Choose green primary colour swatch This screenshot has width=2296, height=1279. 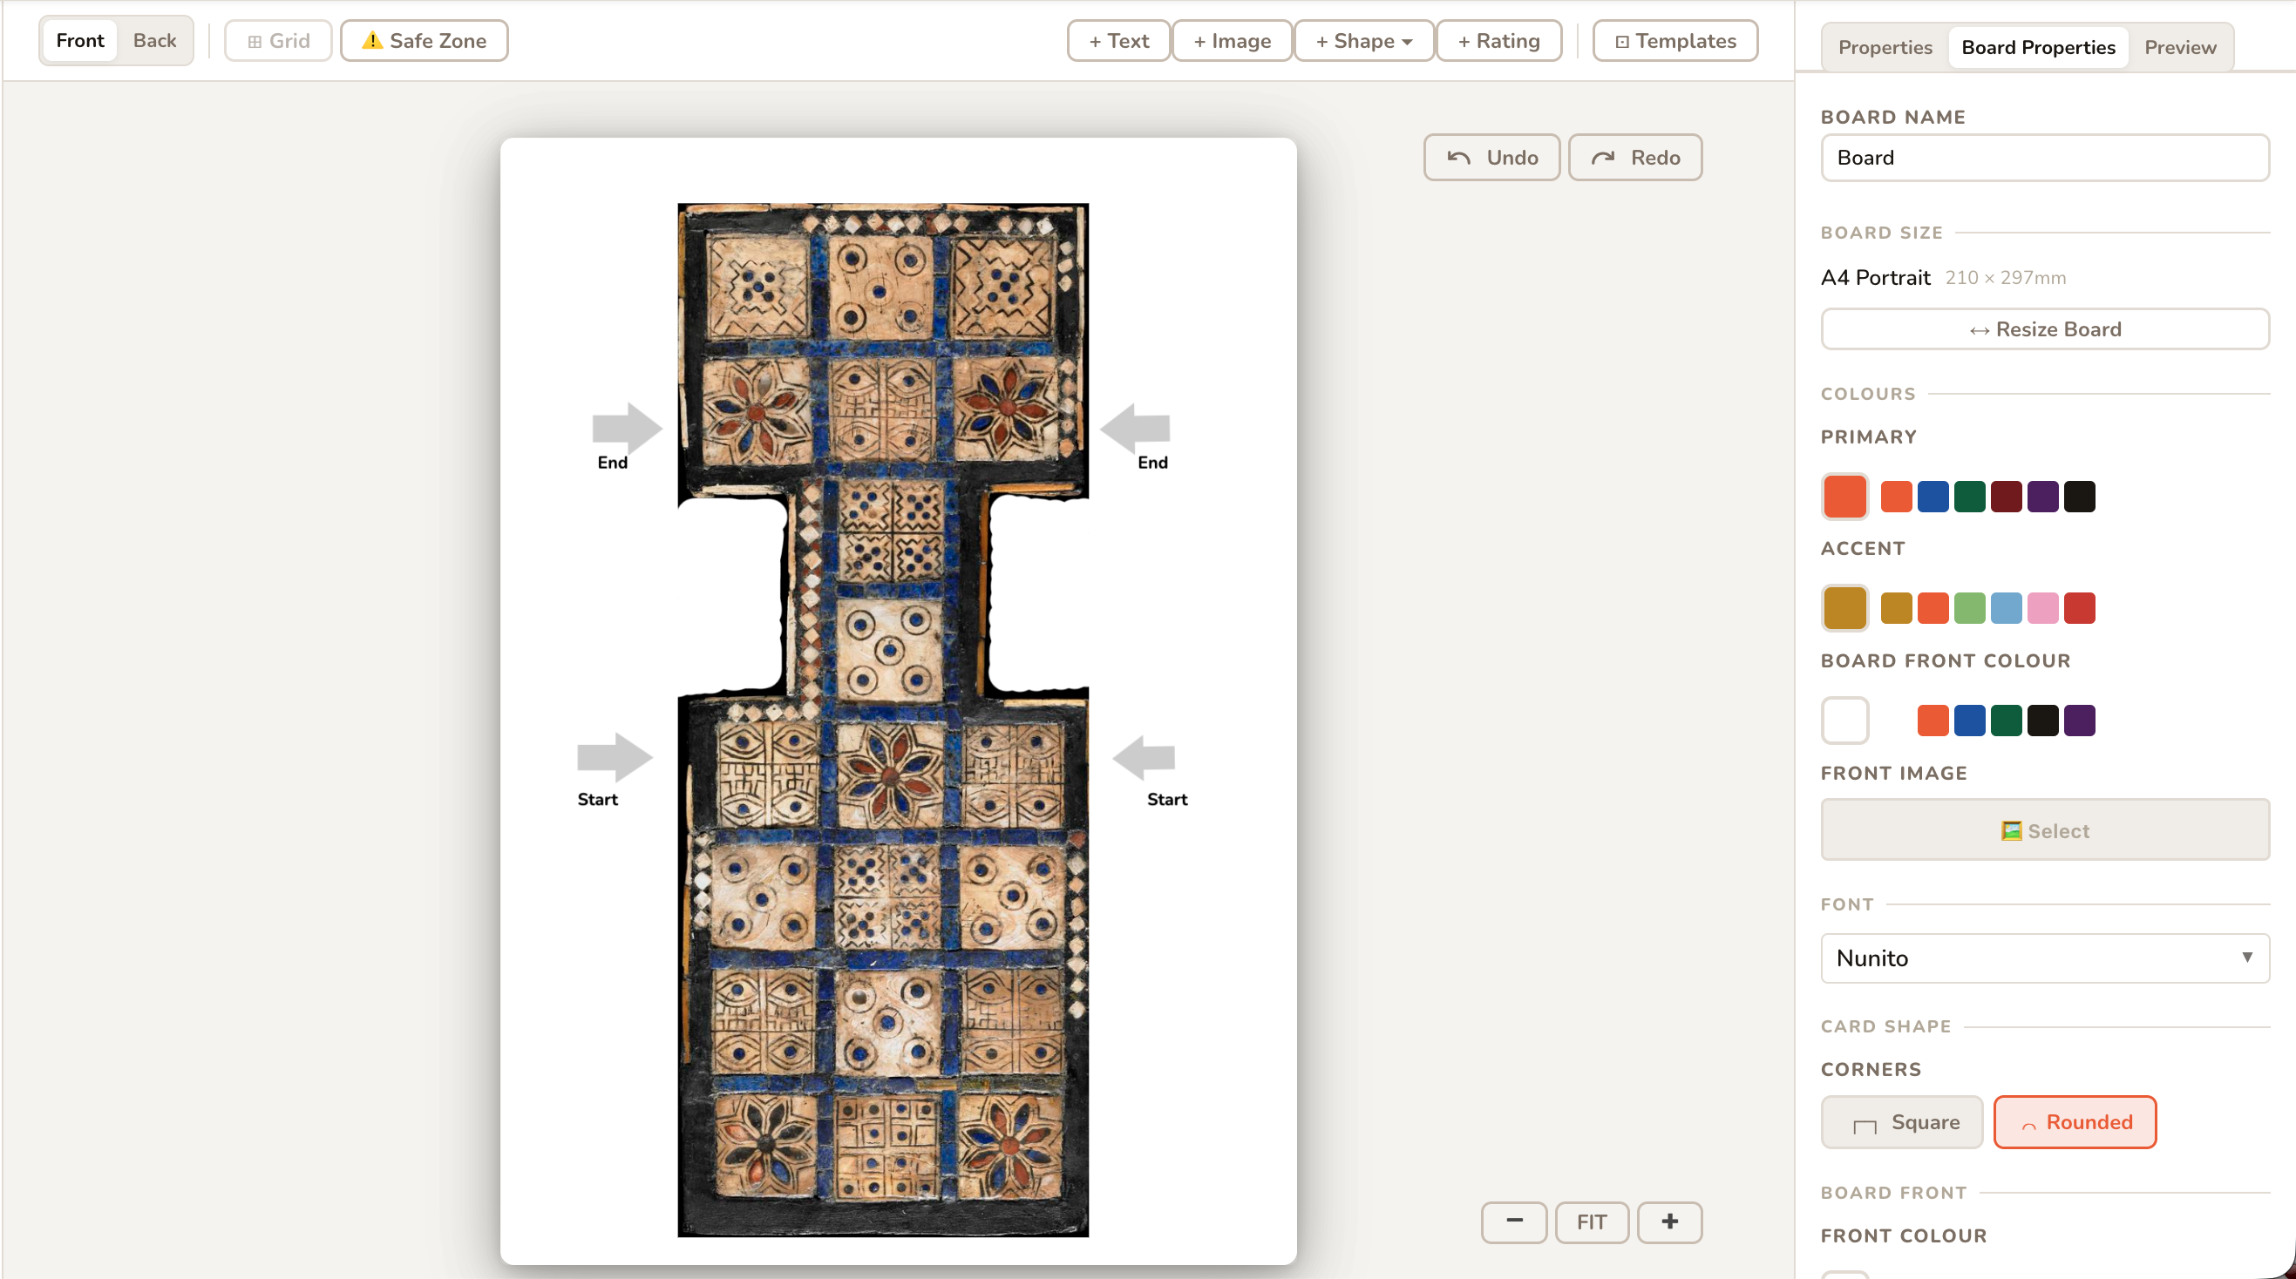point(1969,496)
